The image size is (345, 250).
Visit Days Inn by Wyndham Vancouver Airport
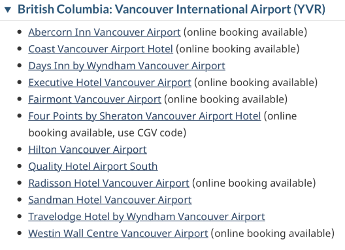point(127,66)
